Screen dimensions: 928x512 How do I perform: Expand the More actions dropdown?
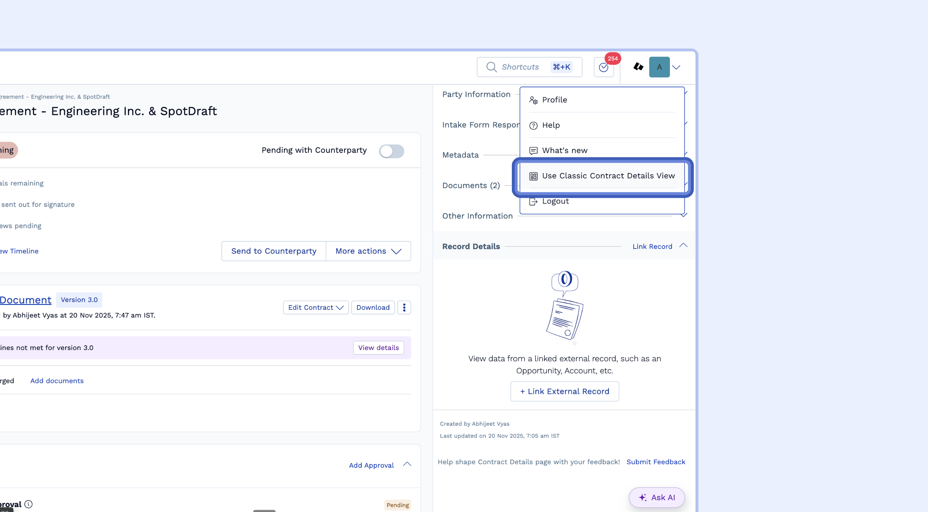click(368, 251)
